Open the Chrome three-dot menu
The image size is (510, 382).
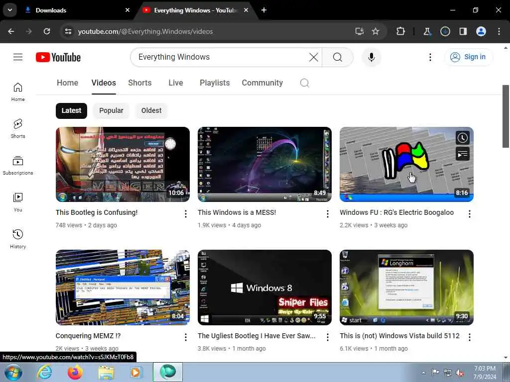point(499,31)
